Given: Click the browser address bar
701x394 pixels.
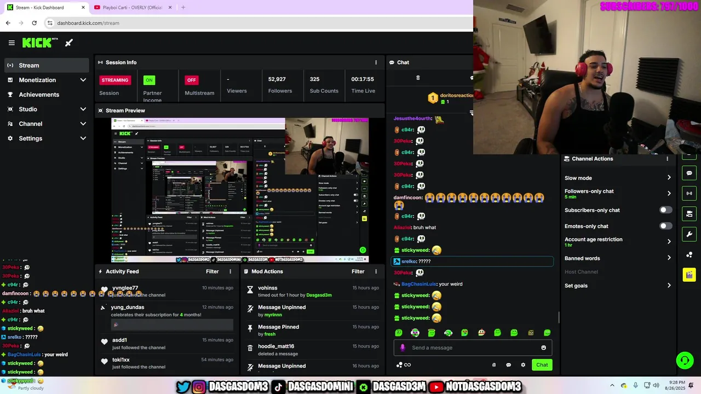Looking at the screenshot, I should tap(257, 23).
